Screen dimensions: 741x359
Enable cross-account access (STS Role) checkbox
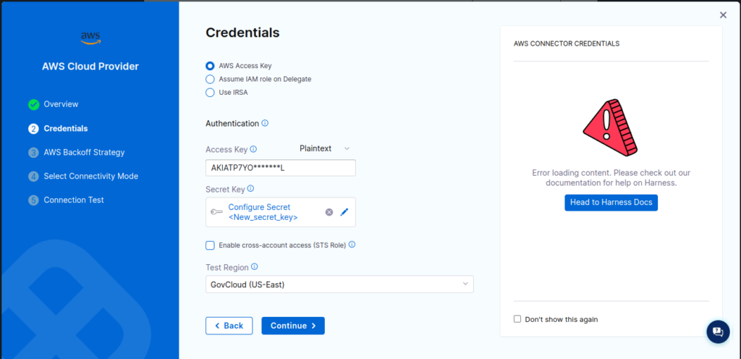coord(211,245)
